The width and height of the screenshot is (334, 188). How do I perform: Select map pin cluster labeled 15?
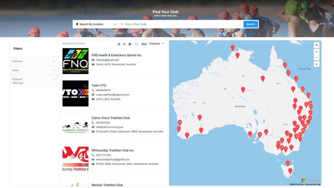click(x=180, y=123)
